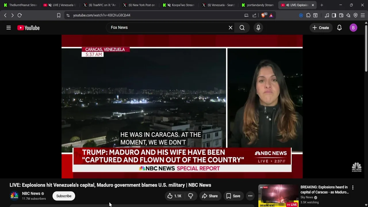The height and width of the screenshot is (207, 368).
Task: Click the install app icon in address bar
Action: tap(246, 15)
